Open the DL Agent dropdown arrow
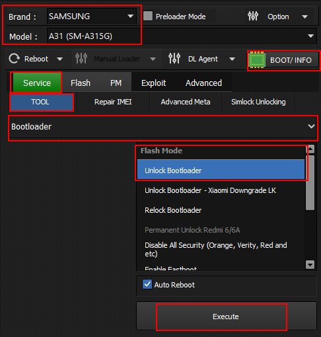 tap(232, 59)
